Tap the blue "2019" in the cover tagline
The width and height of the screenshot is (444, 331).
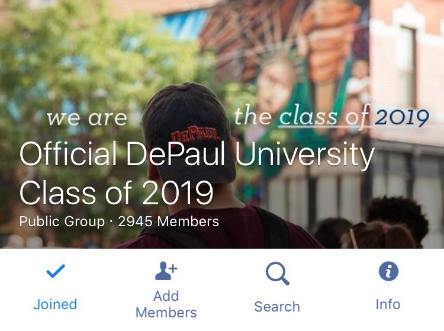tap(401, 117)
